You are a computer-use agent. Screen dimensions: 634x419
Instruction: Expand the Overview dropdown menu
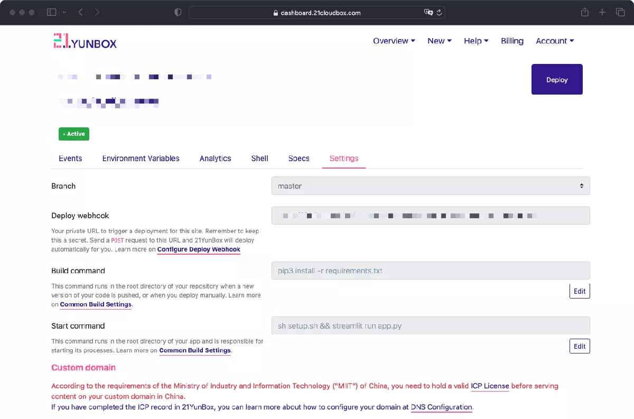[x=394, y=41]
